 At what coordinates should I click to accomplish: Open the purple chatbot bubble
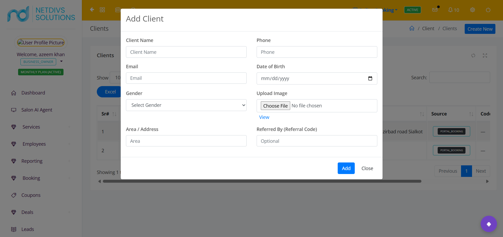coord(489,224)
